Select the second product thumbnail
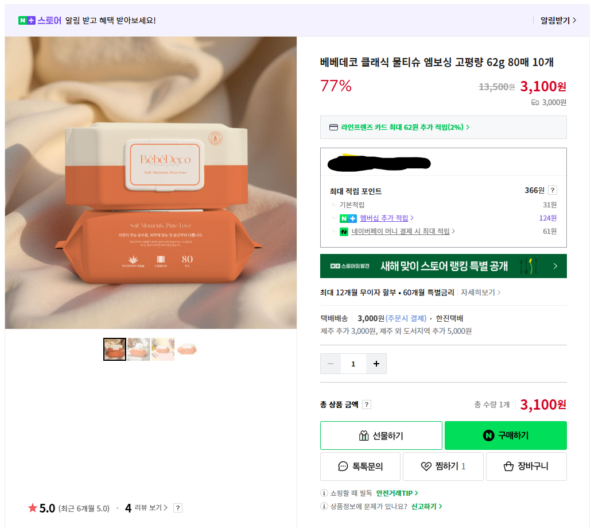Screen dimensions: 591x528 click(139, 349)
